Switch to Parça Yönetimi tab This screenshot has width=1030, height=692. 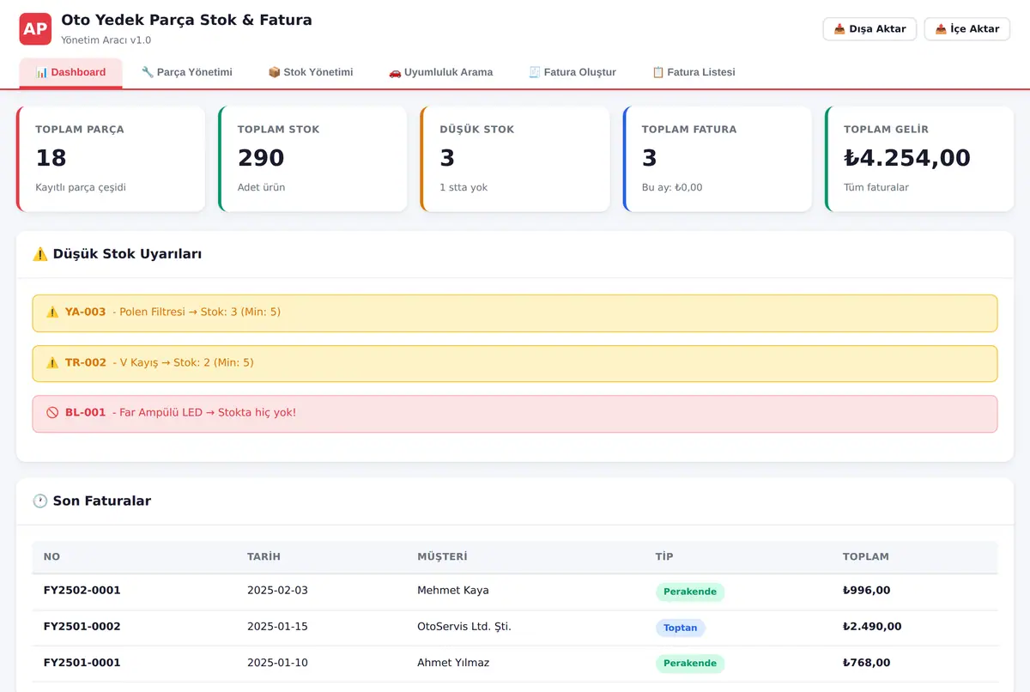point(187,73)
